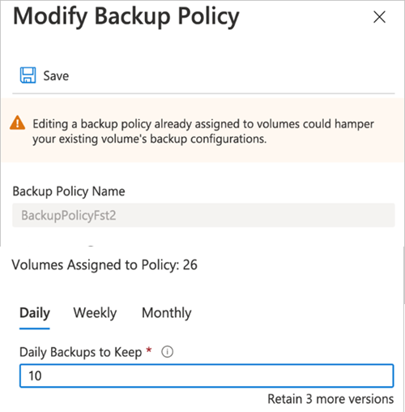Click the Volumes Assigned to Policy: 26 text
Viewport: 405px width, 412px height.
tap(104, 264)
